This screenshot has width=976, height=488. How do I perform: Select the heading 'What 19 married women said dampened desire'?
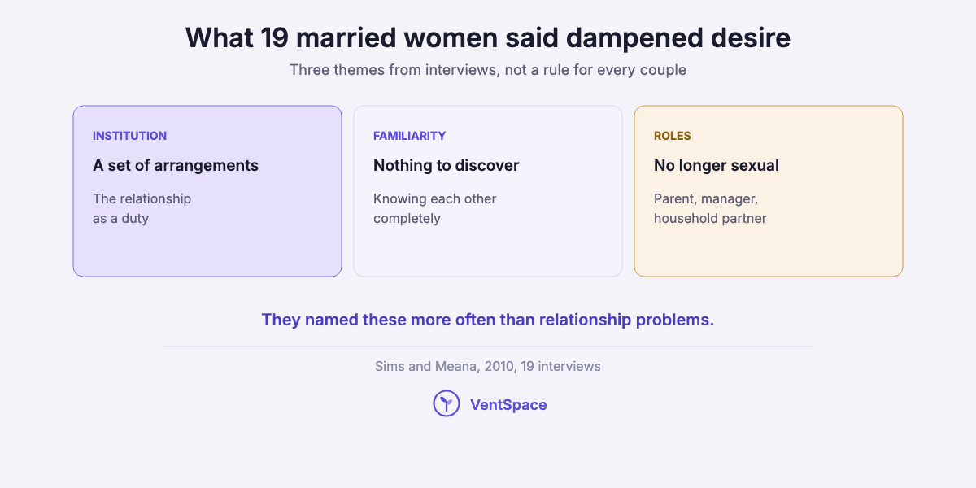pos(488,37)
